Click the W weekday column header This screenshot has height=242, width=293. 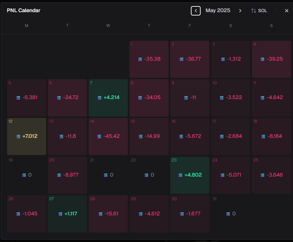tap(108, 26)
